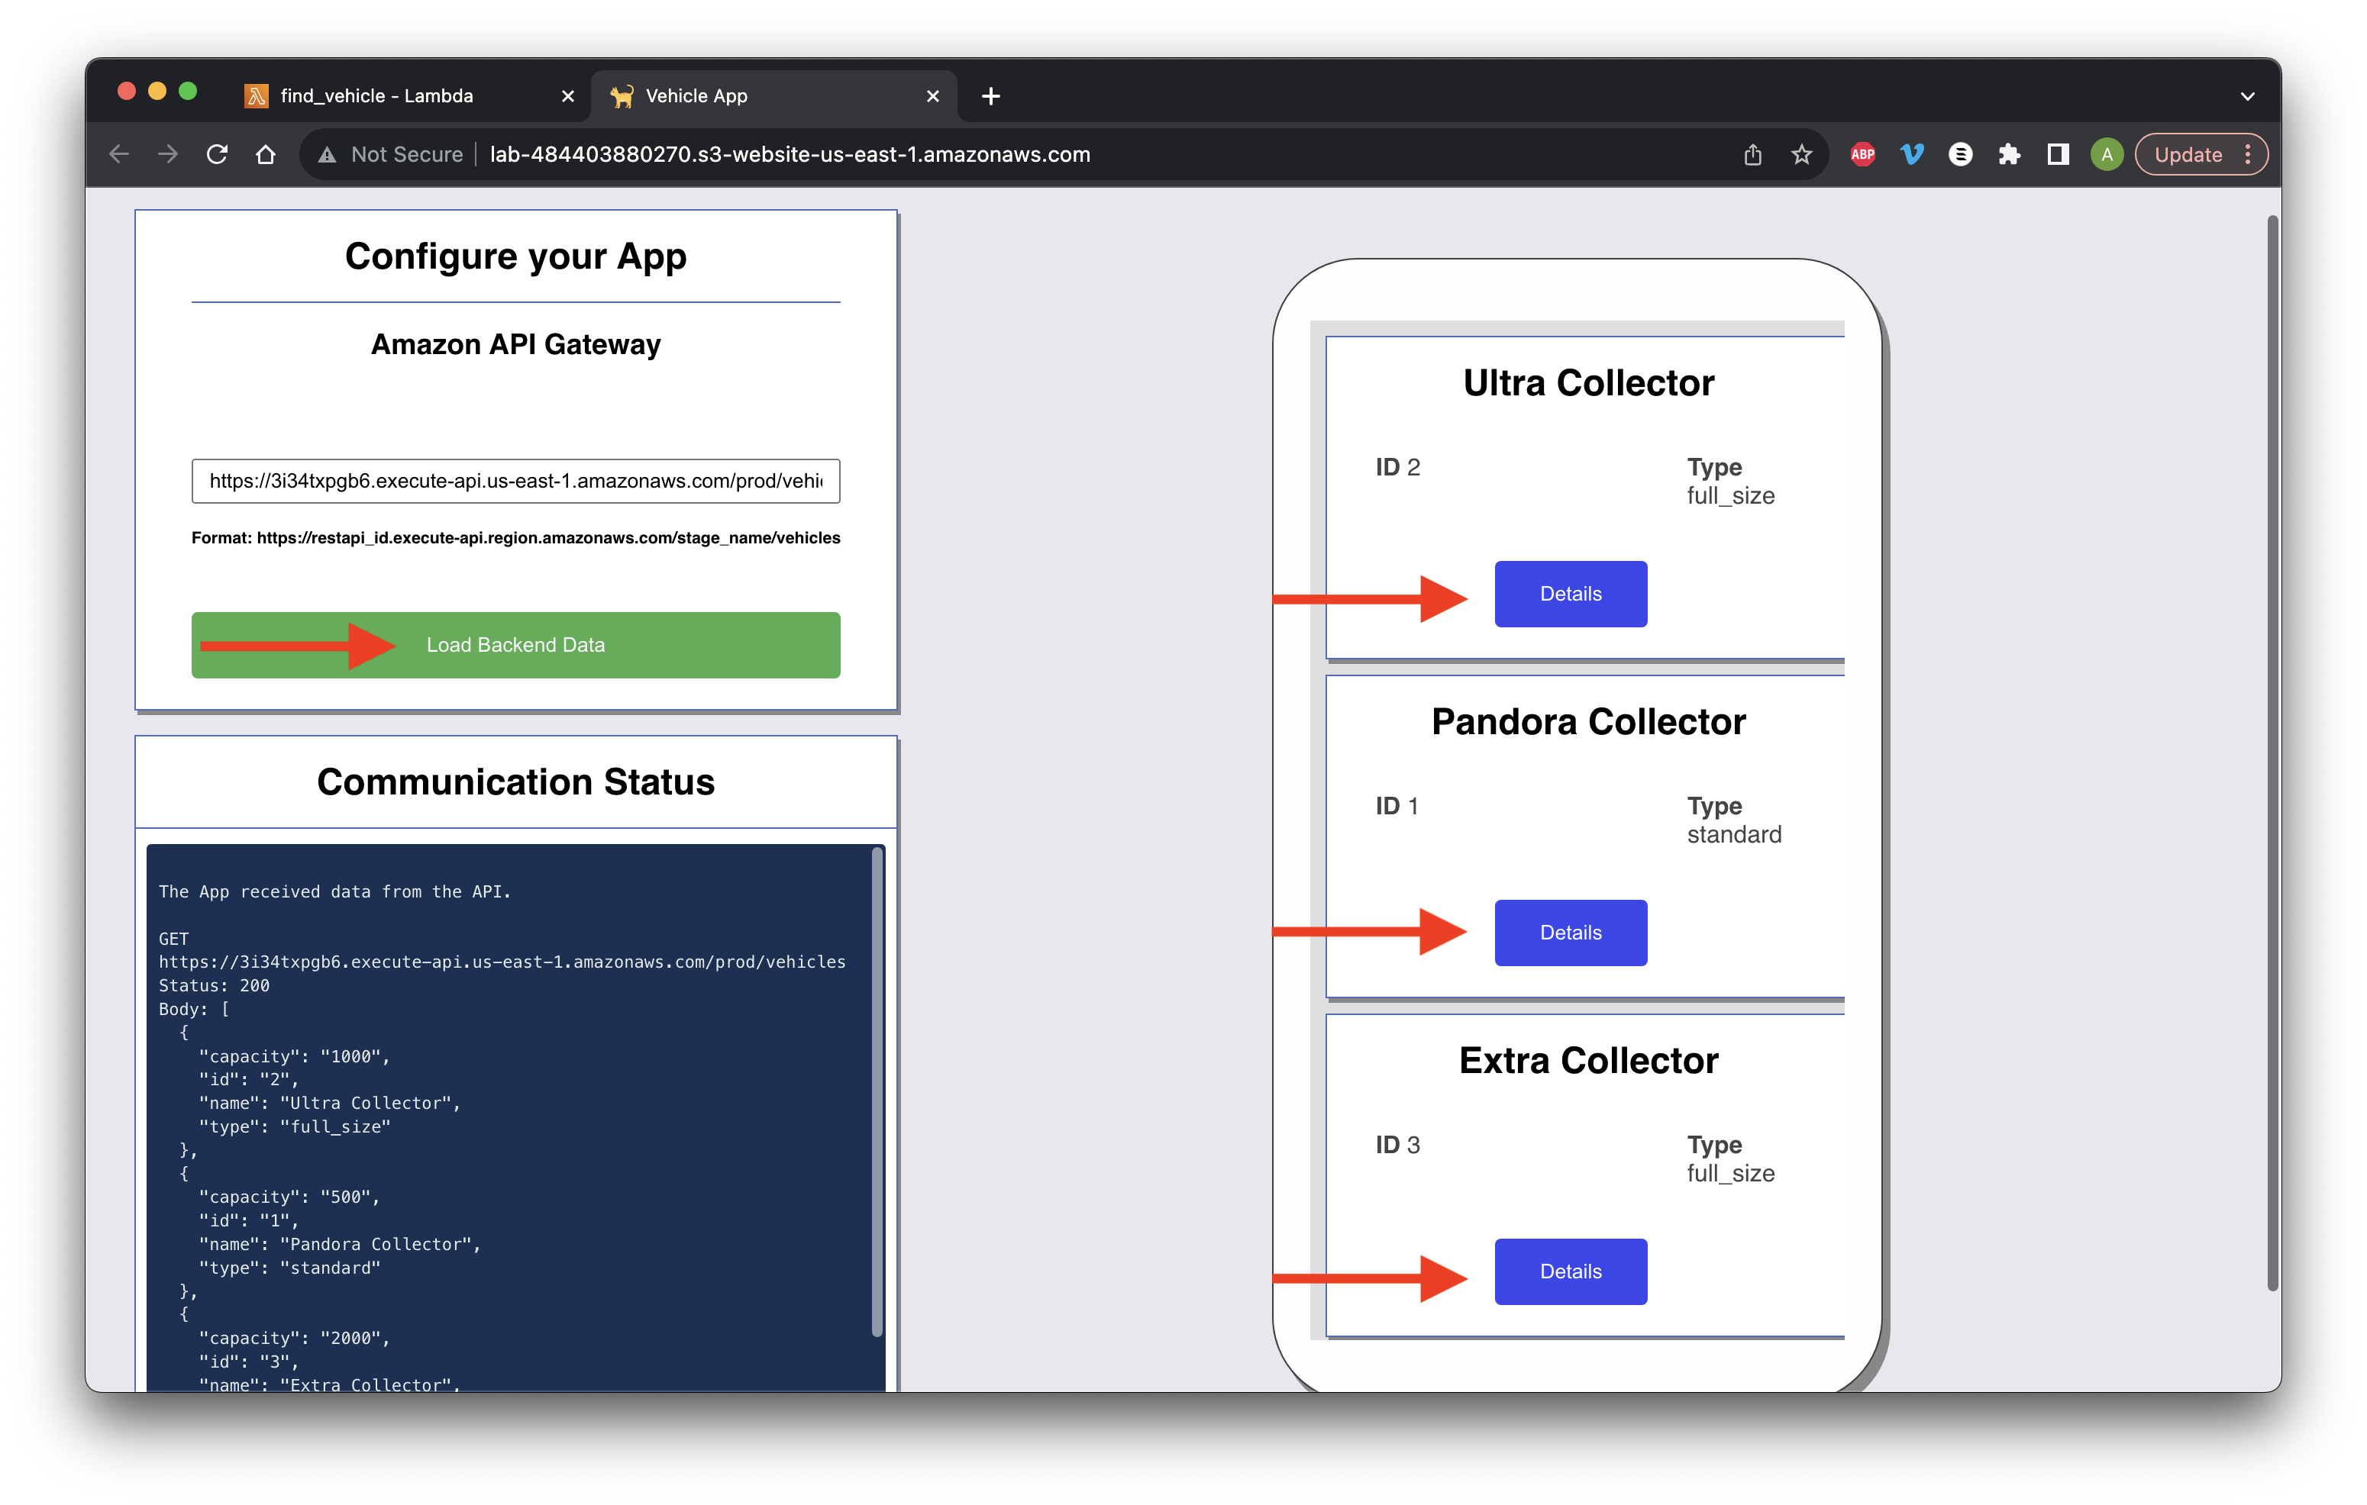The height and width of the screenshot is (1505, 2367).
Task: Click "name": "Pandora Collector" log line
Action: 339,1245
